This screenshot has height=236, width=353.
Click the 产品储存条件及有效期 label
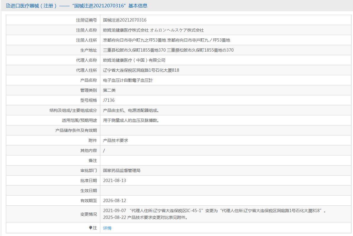[x=76, y=130]
